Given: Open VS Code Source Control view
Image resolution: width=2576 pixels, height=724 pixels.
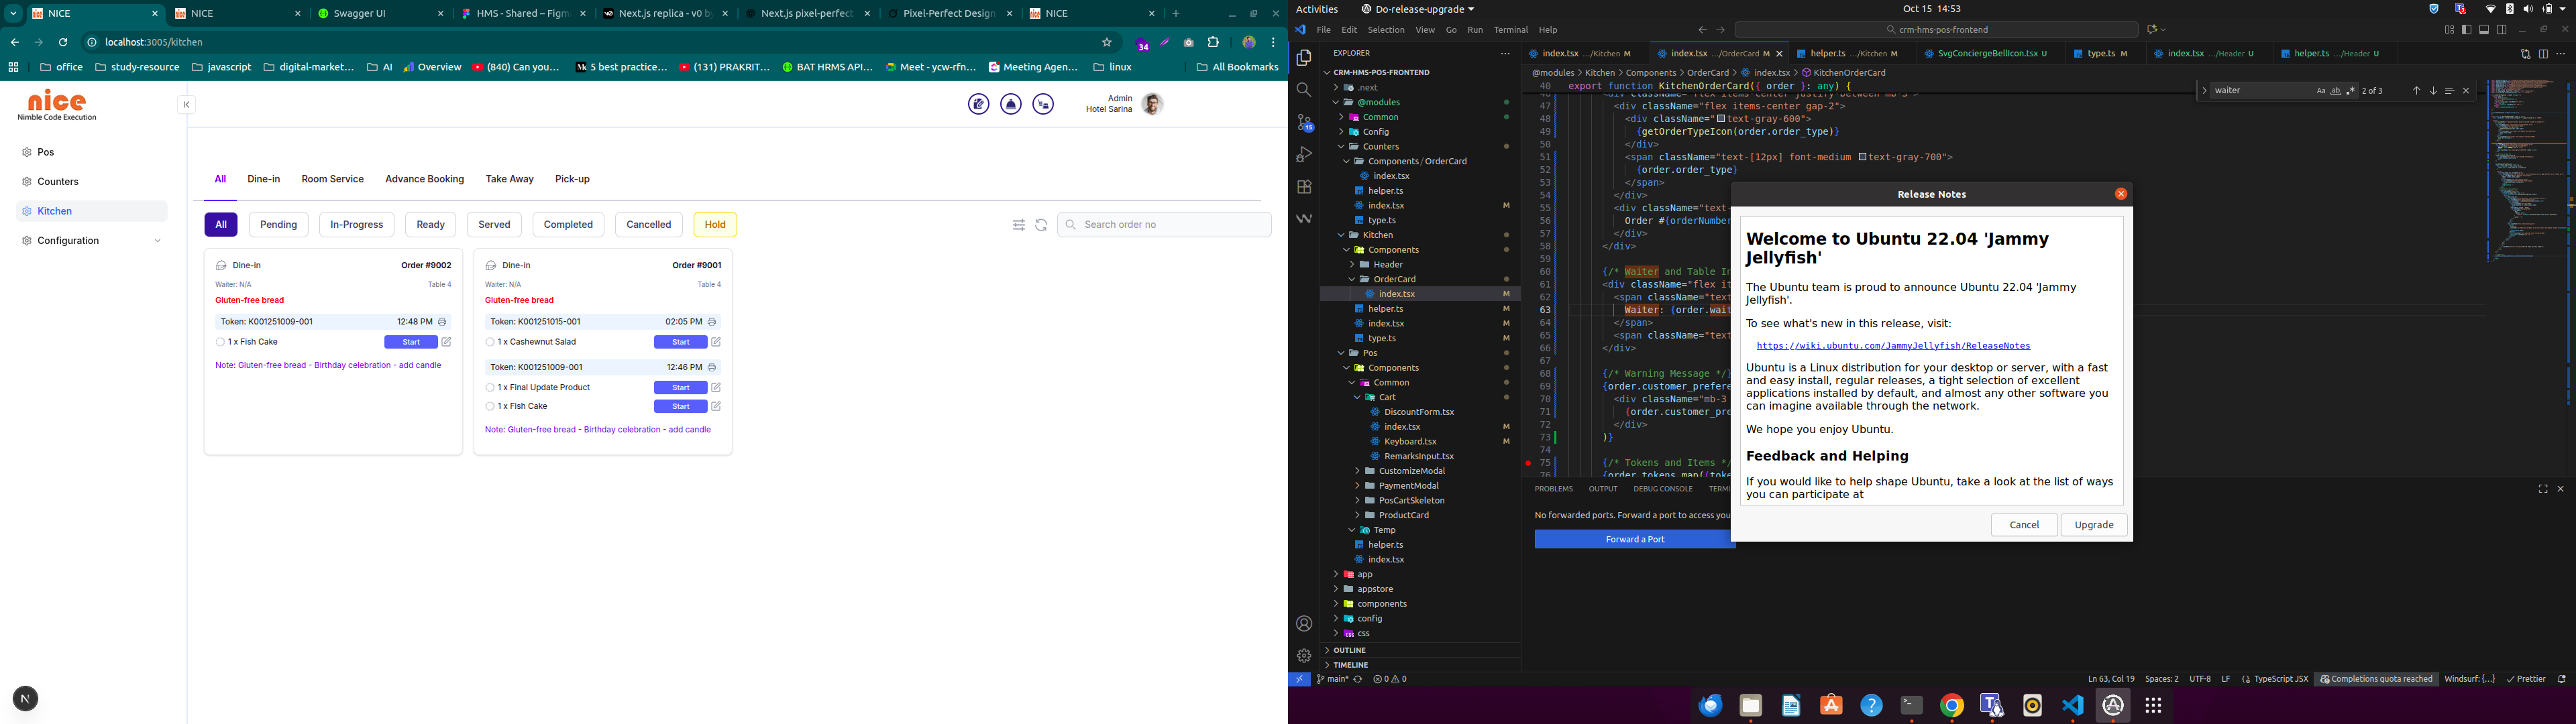Looking at the screenshot, I should point(1304,123).
